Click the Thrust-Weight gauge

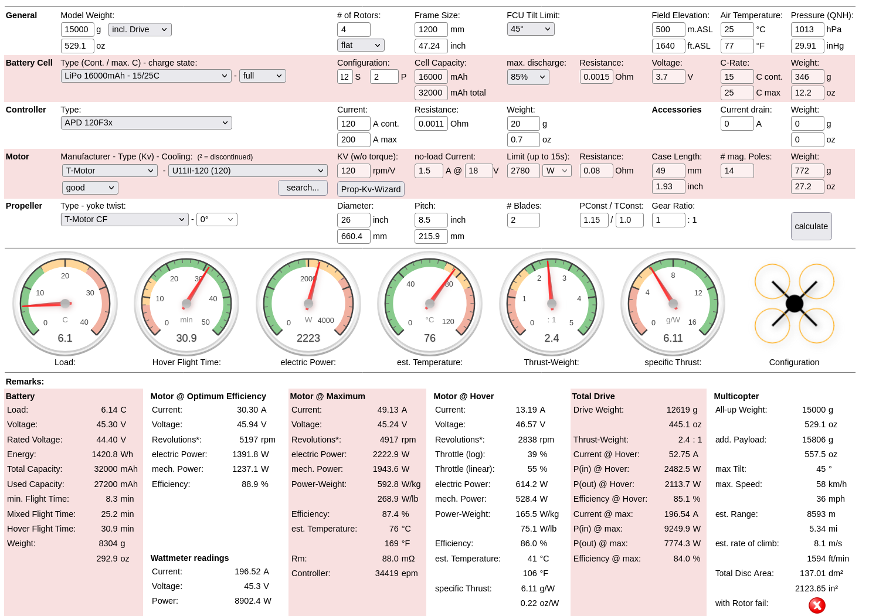551,304
